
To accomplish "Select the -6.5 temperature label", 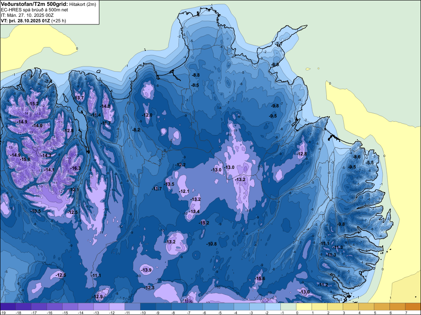I will tap(275, 65).
